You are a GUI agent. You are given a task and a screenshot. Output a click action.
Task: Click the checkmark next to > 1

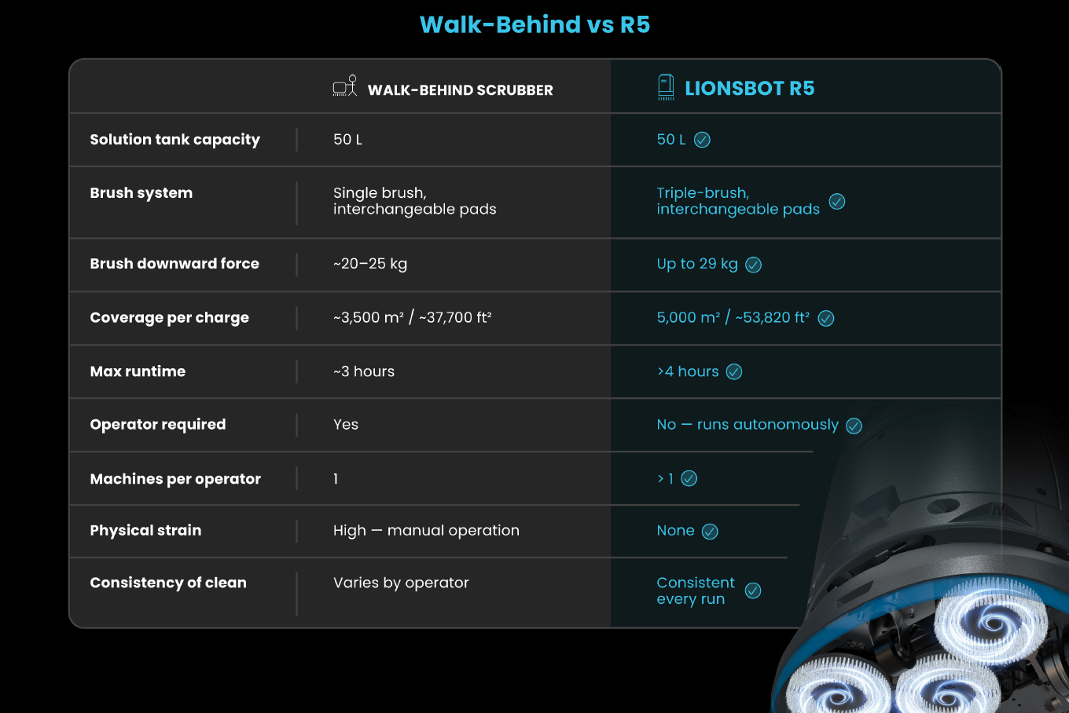pos(689,479)
